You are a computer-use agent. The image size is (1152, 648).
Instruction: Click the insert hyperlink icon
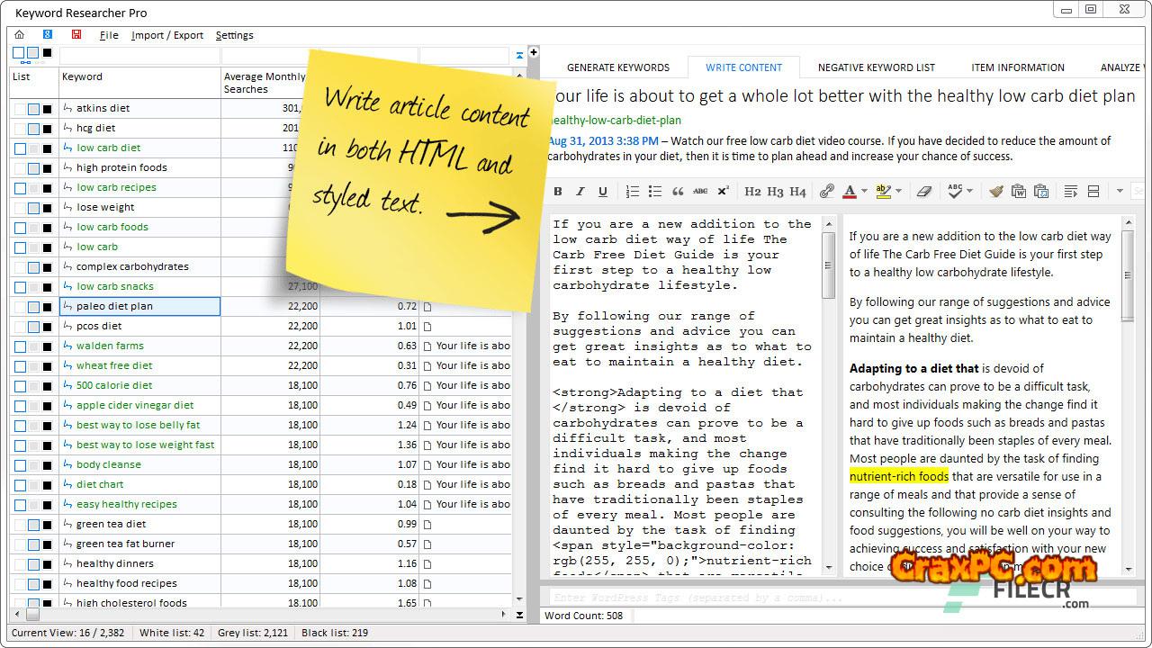(826, 192)
